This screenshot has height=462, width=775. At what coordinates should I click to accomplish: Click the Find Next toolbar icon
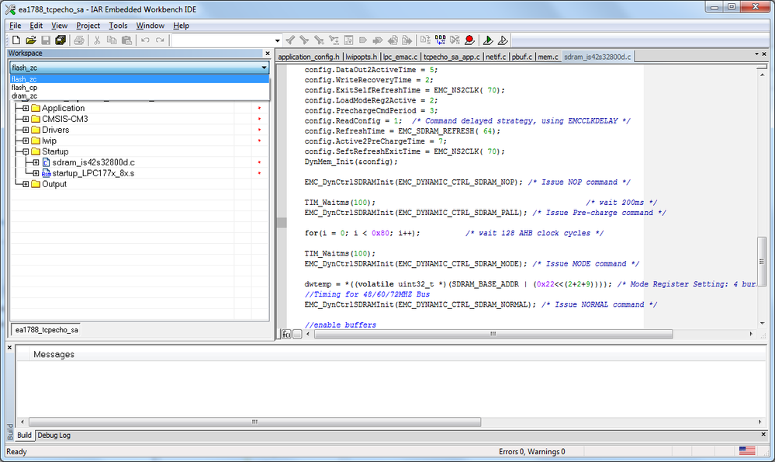304,40
